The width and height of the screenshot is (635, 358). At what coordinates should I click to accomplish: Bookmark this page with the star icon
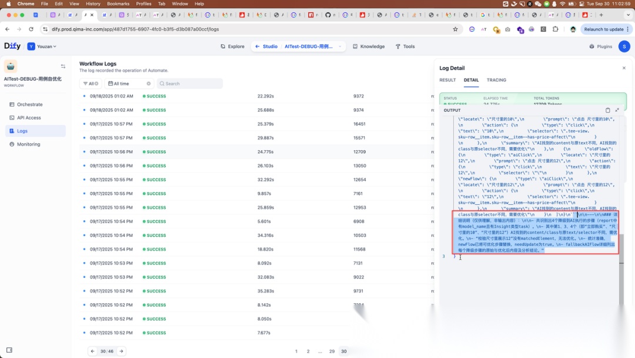(x=455, y=29)
